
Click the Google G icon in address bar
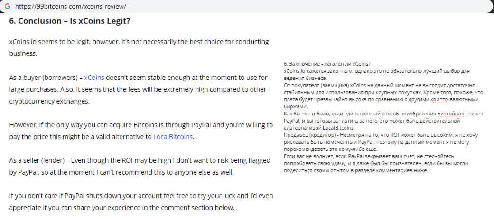pos(7,7)
